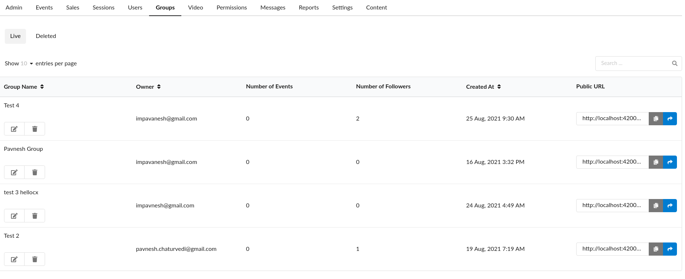Delete the Test 2 group
Screen dimensions: 685x279
[35, 259]
